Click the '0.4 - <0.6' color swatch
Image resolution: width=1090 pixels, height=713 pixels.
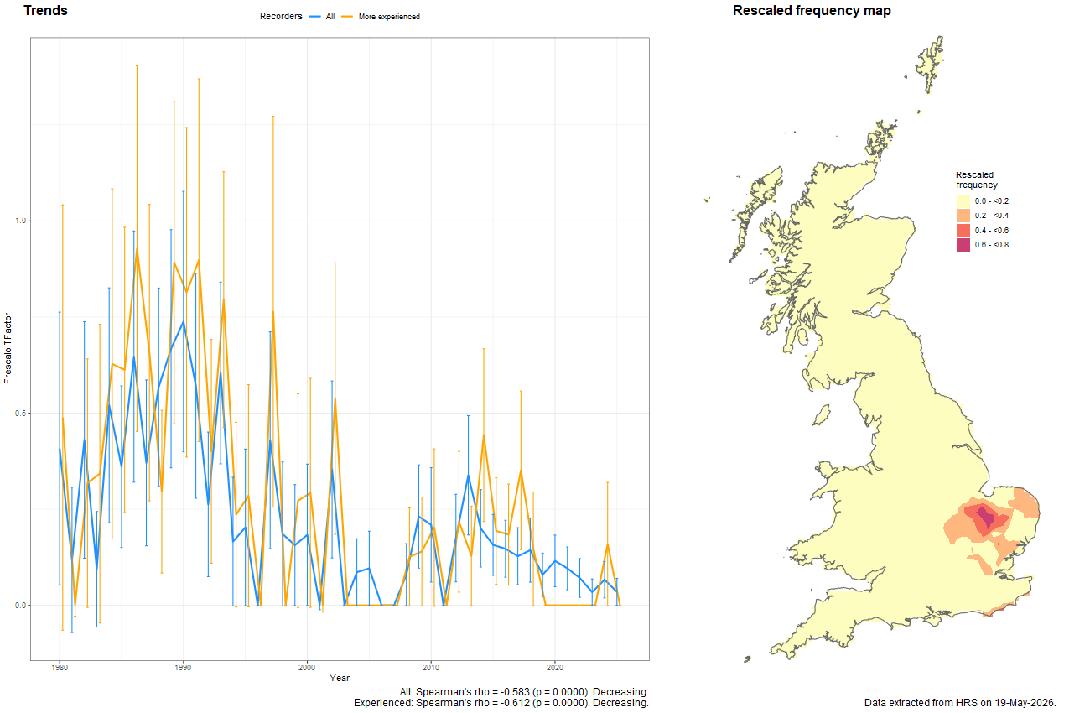(x=963, y=230)
